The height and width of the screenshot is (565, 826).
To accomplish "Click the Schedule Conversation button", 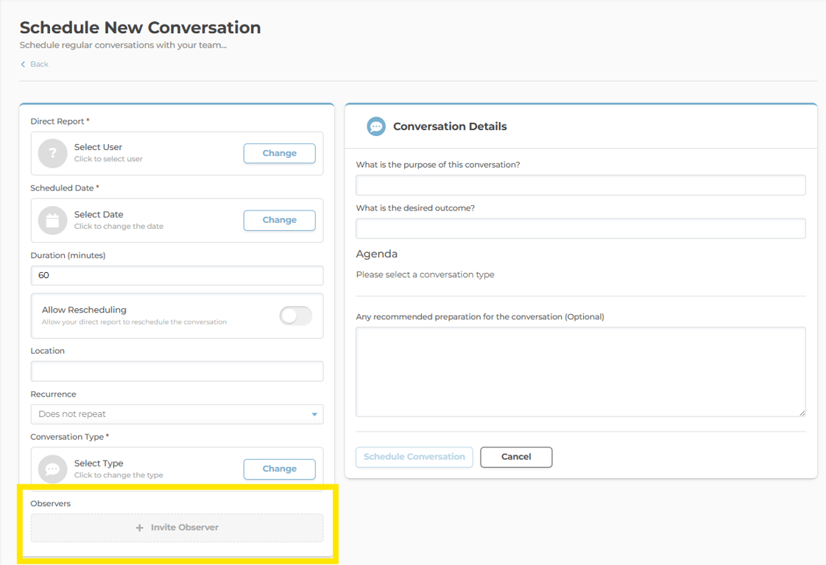I will pos(414,457).
